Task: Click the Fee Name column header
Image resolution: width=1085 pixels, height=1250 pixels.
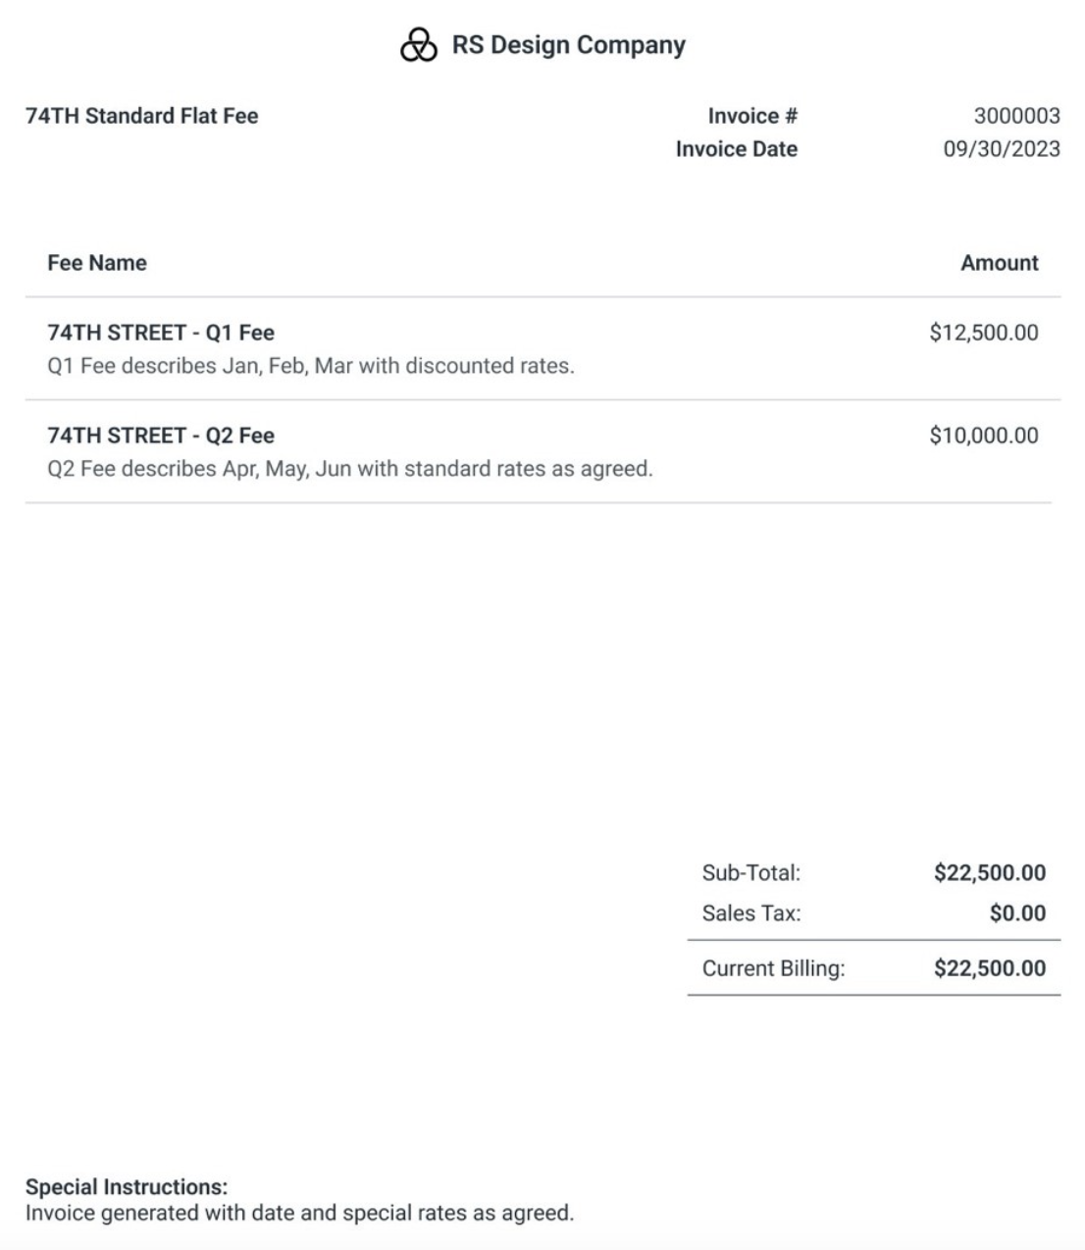Action: (97, 263)
